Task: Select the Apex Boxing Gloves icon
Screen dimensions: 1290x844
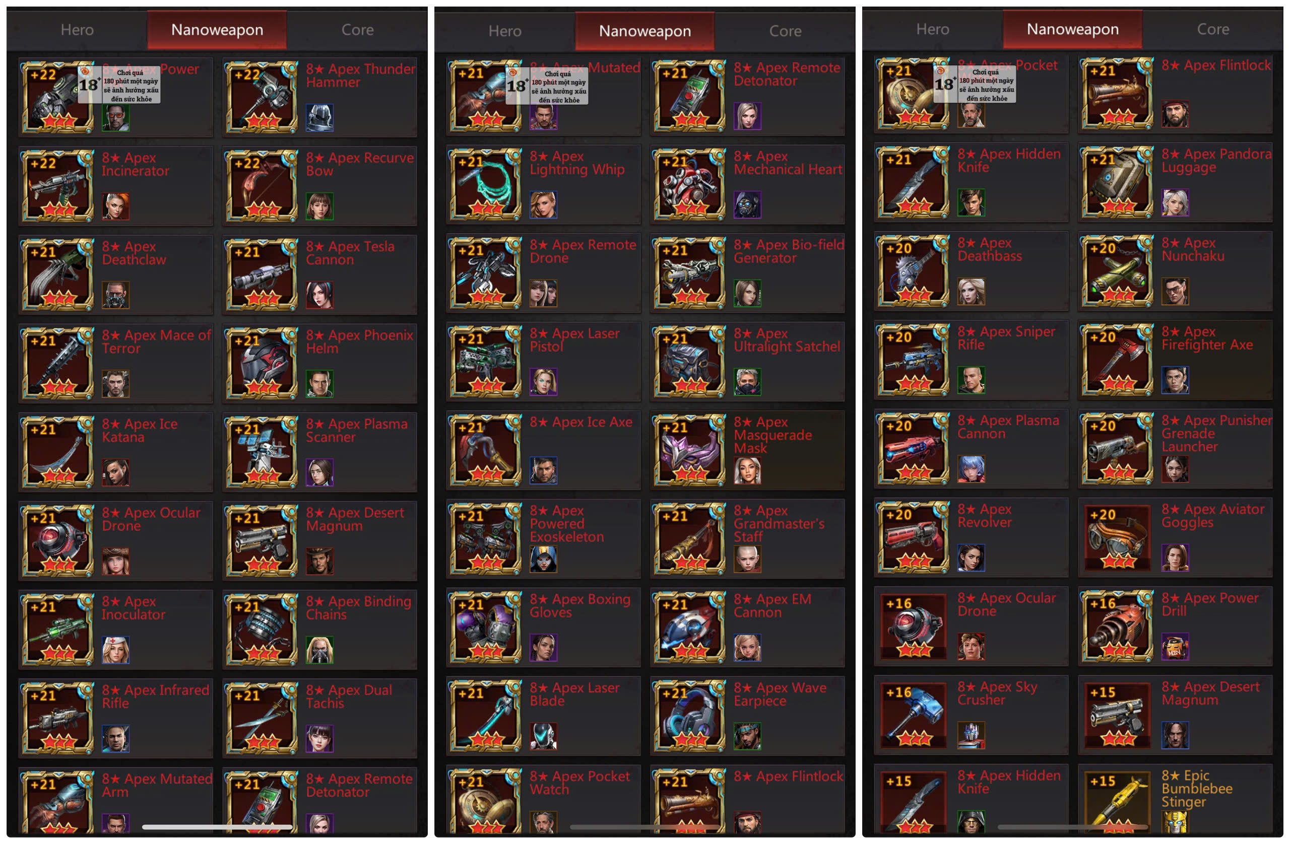Action: pyautogui.click(x=486, y=627)
